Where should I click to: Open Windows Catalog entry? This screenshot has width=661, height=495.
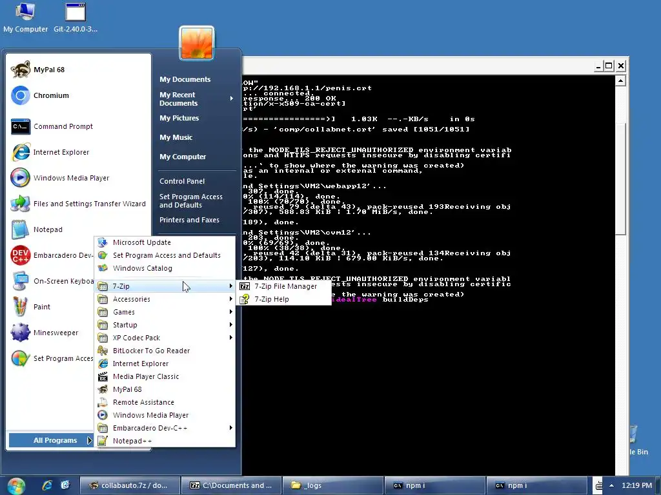point(165,268)
